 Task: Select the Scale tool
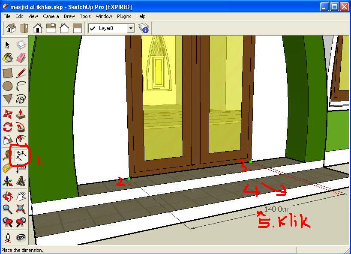[8, 140]
